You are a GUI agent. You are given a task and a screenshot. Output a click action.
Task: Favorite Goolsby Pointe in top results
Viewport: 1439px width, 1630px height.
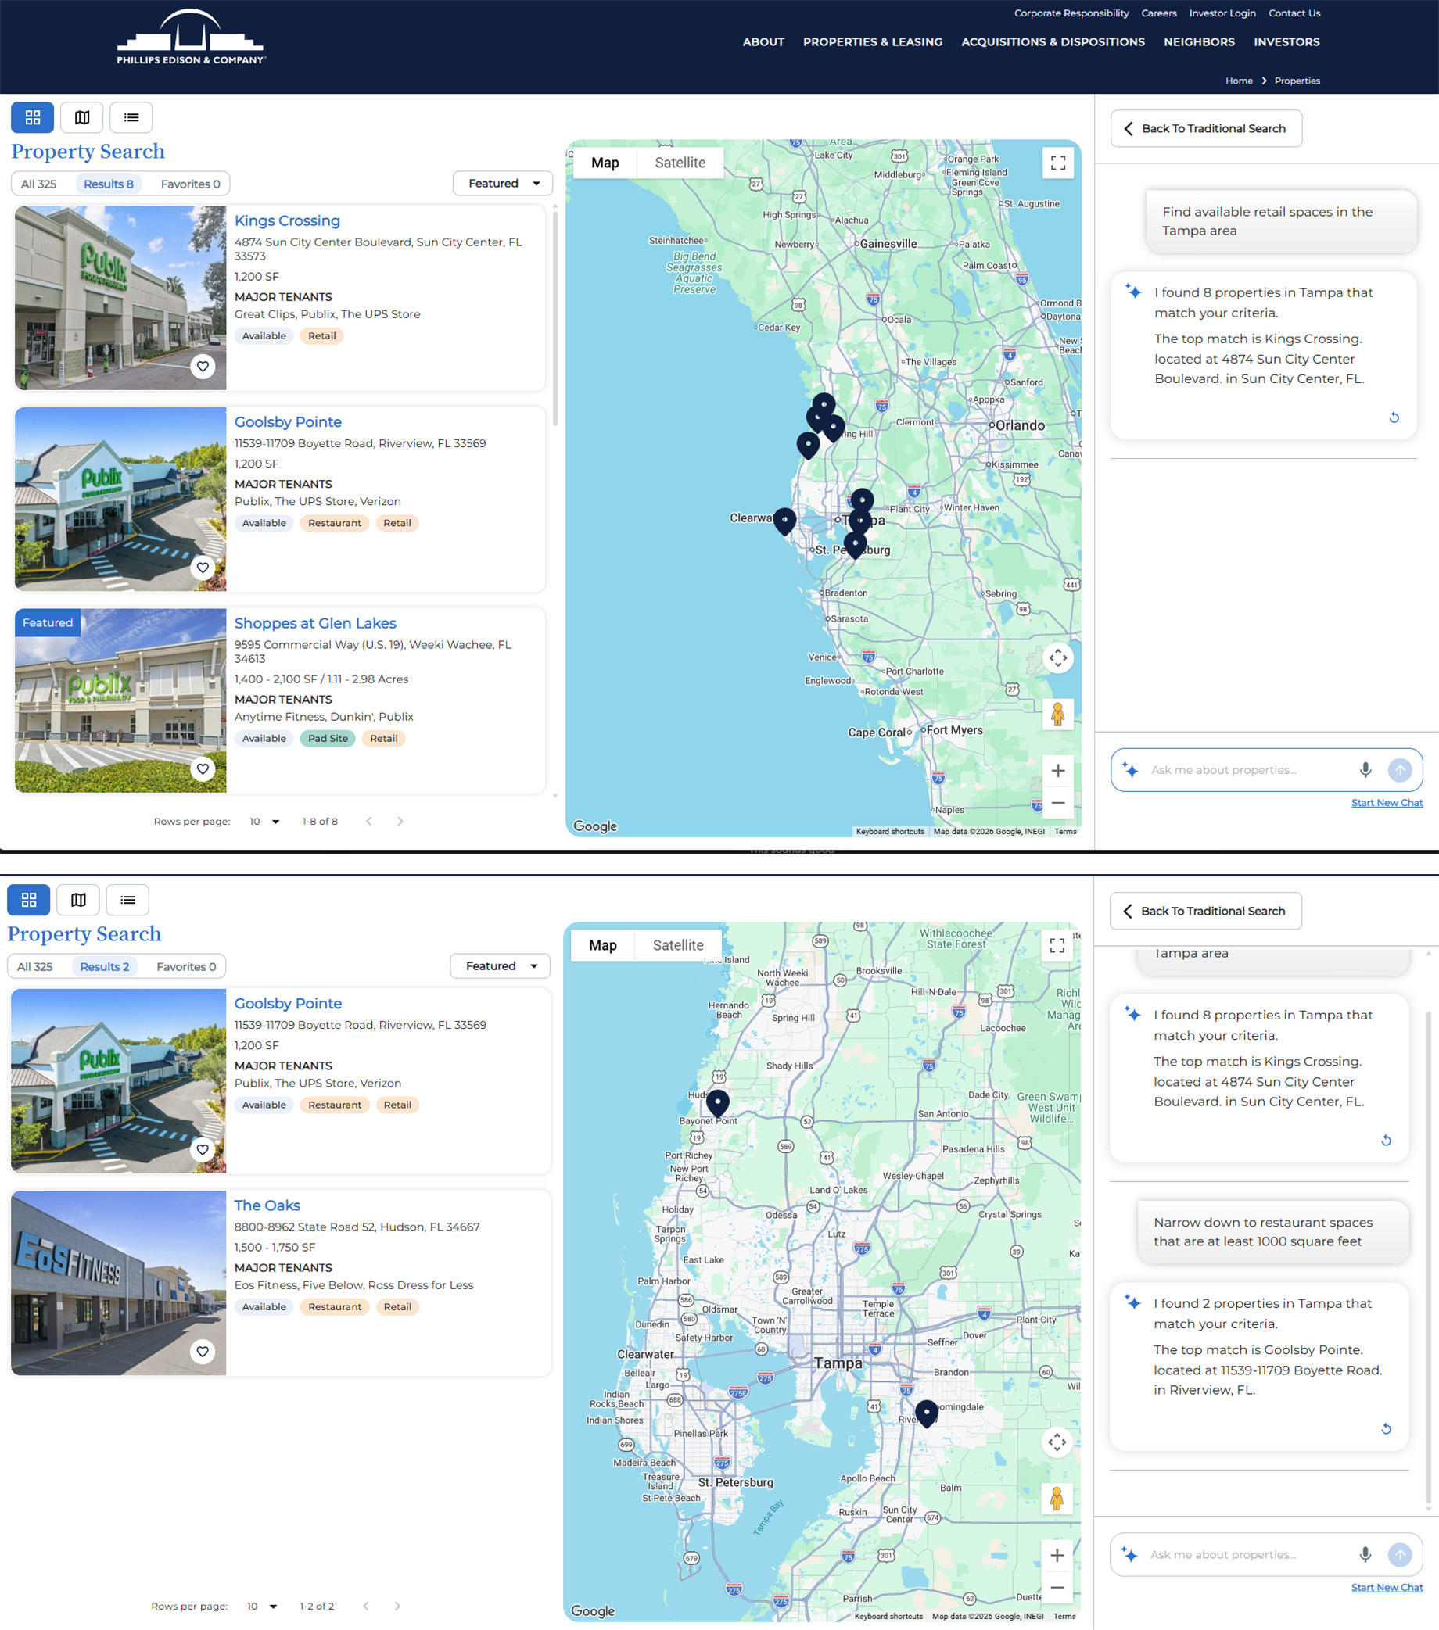(203, 567)
